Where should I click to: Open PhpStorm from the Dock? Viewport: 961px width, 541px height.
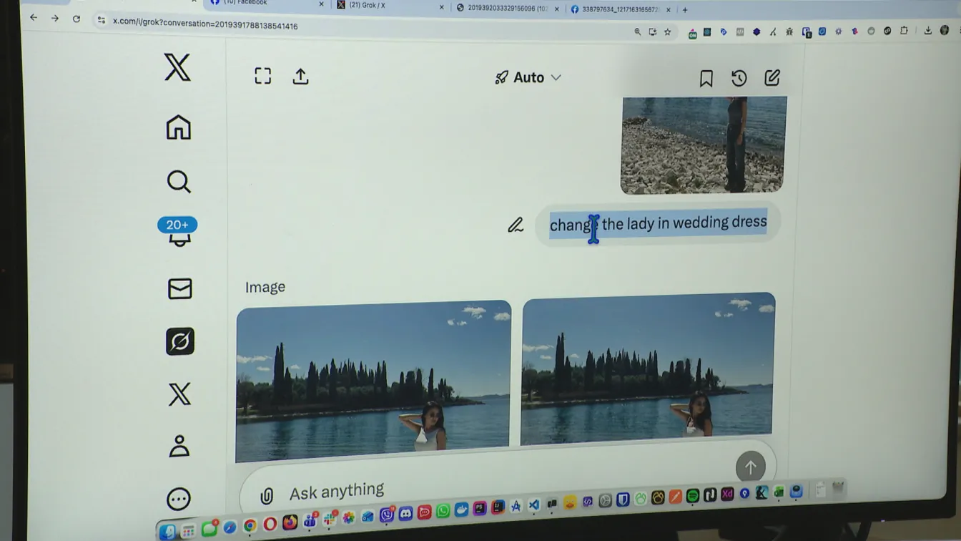click(x=480, y=508)
